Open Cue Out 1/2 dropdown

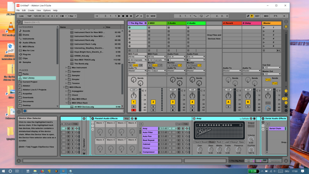point(271,68)
